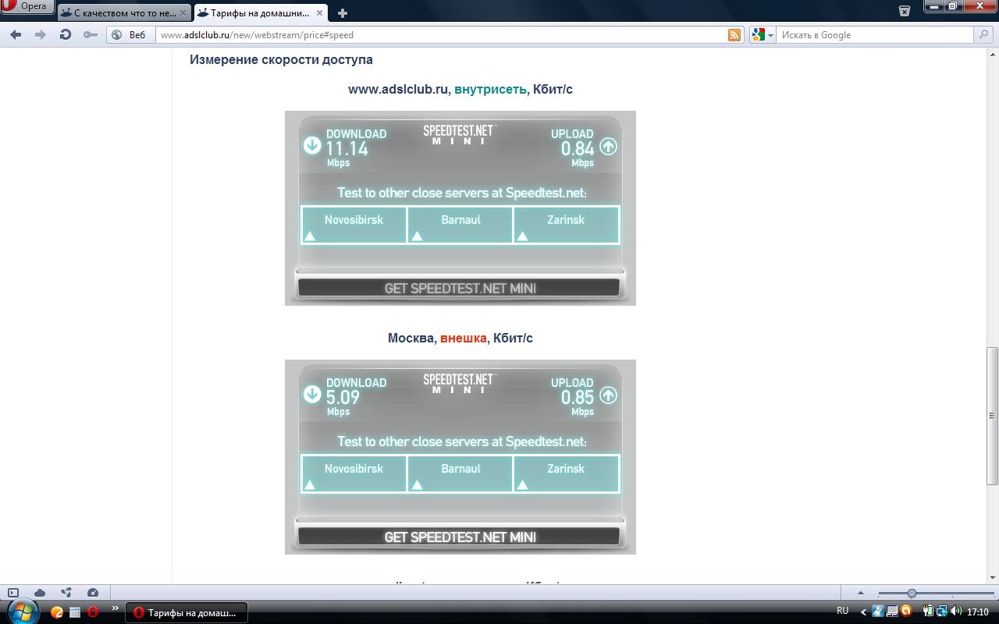999x624 pixels.
Task: Launch Opera from the quick launch bar
Action: pos(93,612)
